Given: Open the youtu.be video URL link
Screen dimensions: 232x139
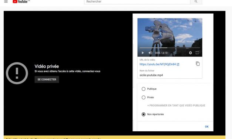Looking at the screenshot, I should 158,64.
